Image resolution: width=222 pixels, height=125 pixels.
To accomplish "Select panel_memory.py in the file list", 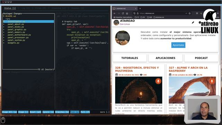I will coord(16,32).
